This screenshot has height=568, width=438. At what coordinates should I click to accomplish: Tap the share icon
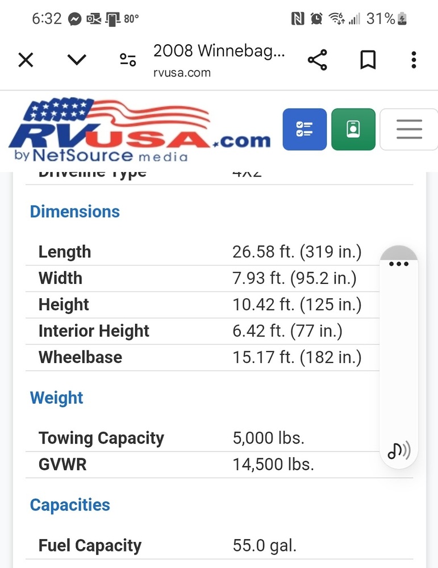(x=318, y=60)
